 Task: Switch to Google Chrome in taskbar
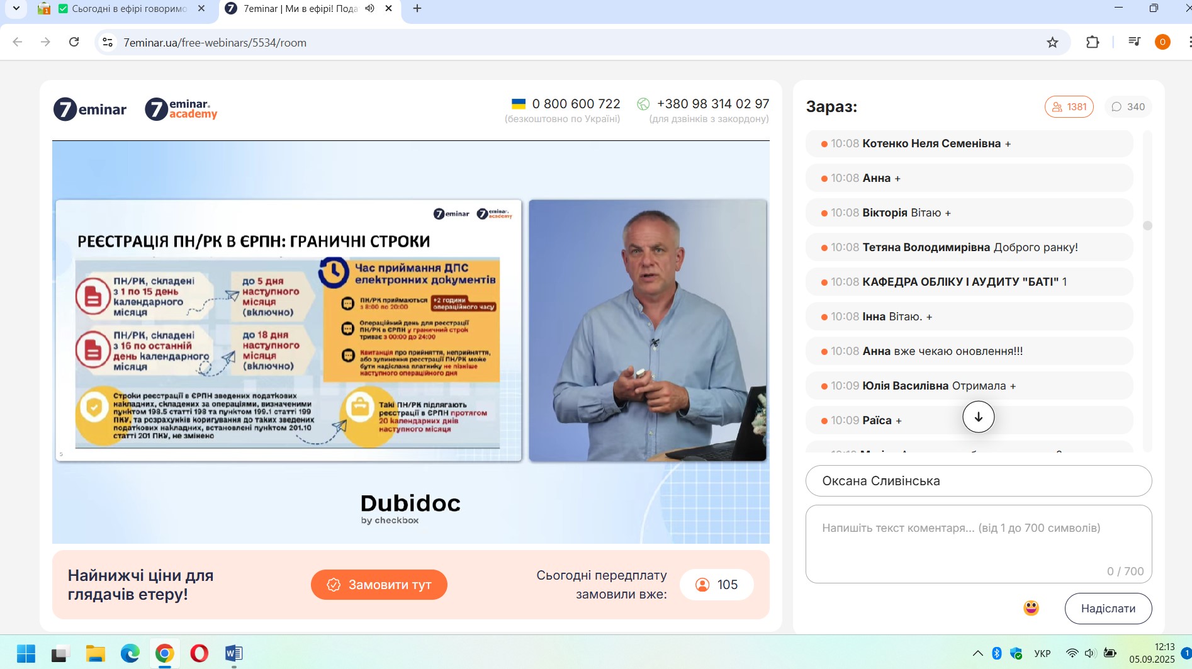pos(164,653)
